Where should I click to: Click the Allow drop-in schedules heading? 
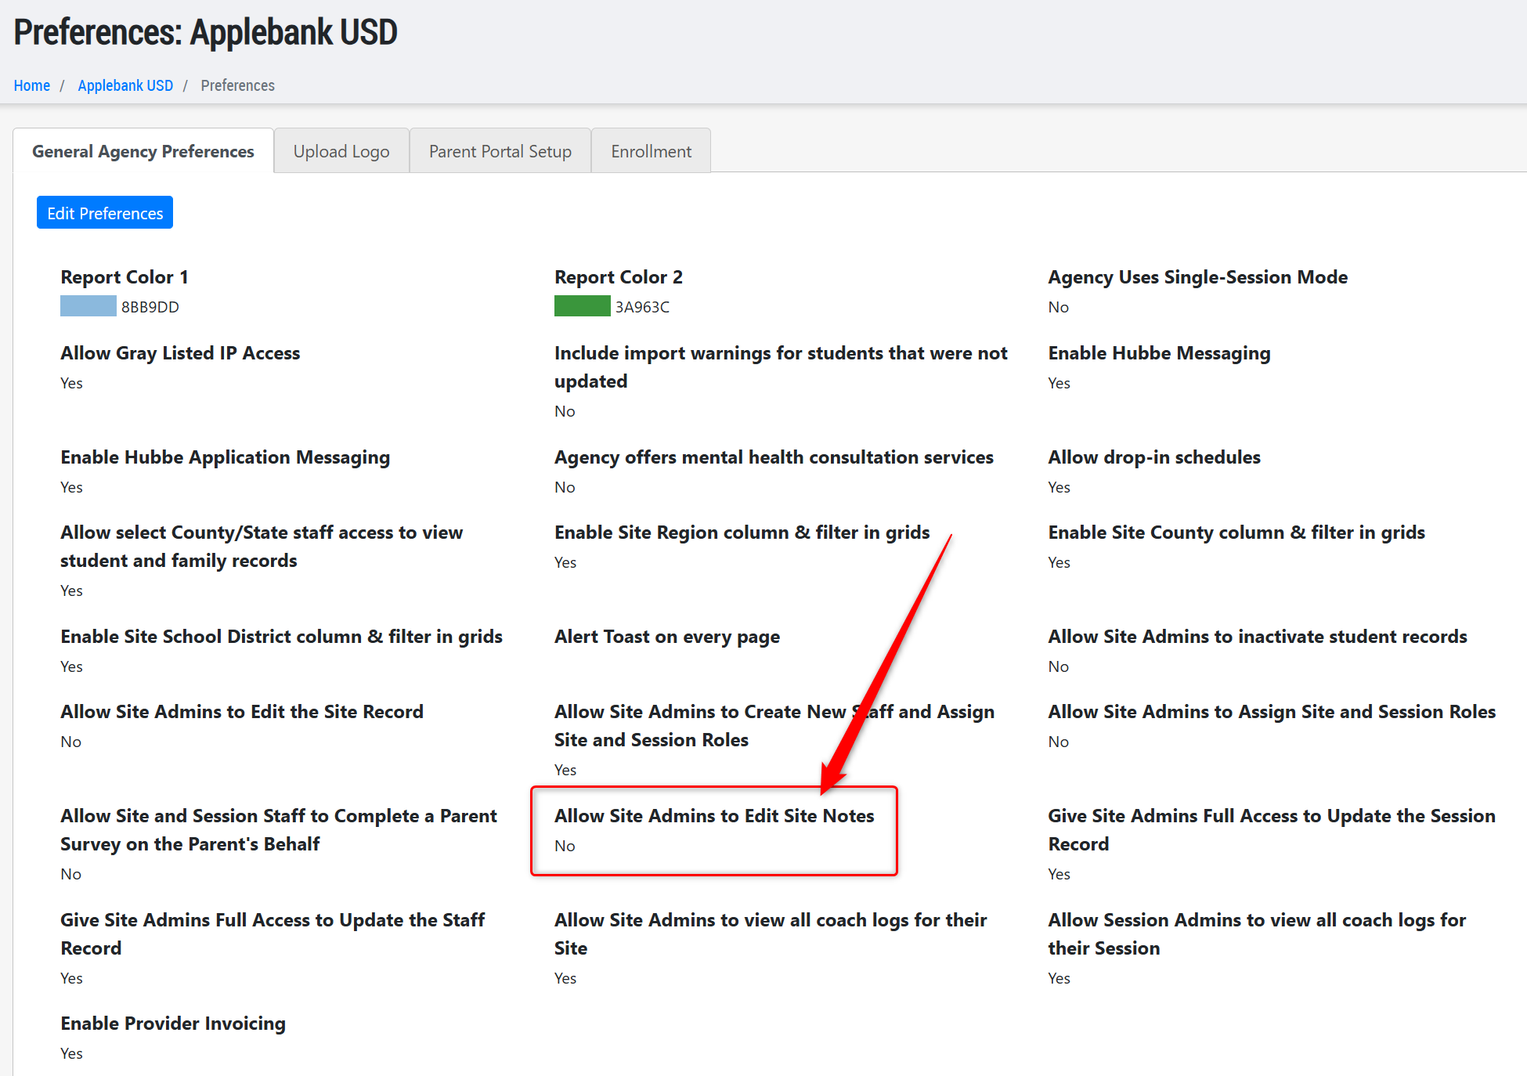1153,457
